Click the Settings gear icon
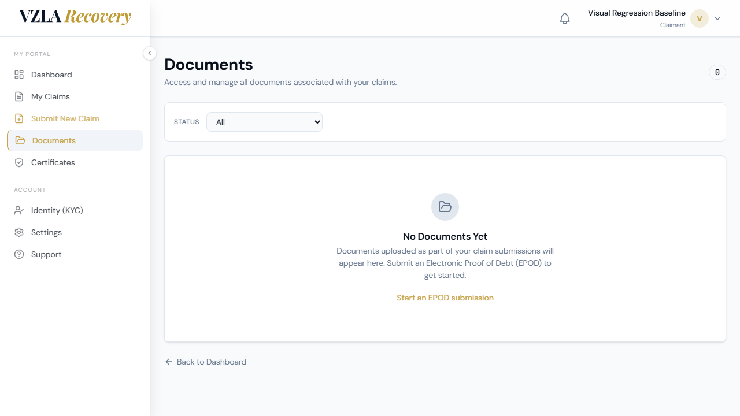 [x=19, y=232]
